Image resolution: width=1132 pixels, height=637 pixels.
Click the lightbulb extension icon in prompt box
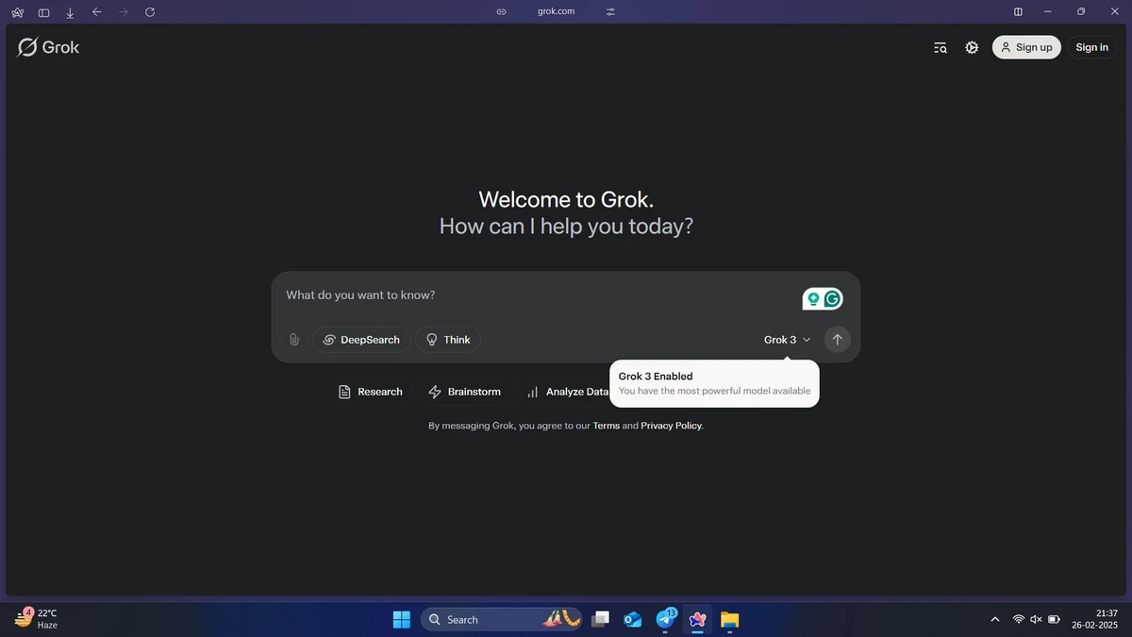pyautogui.click(x=813, y=299)
